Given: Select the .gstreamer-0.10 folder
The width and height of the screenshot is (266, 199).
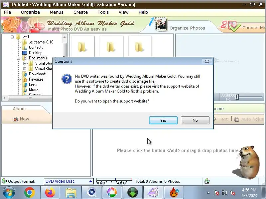Looking at the screenshot, I should 41,42.
